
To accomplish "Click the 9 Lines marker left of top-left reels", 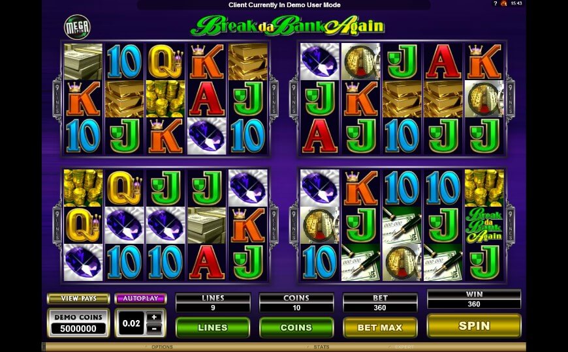I will coord(57,99).
